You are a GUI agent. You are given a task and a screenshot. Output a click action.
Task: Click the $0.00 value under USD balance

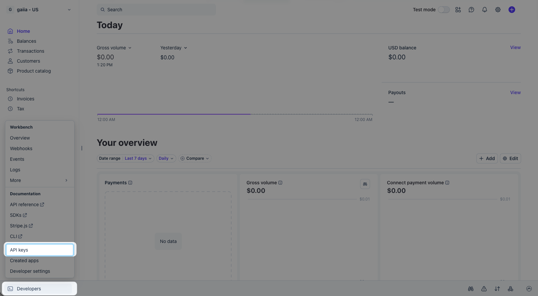tap(397, 57)
